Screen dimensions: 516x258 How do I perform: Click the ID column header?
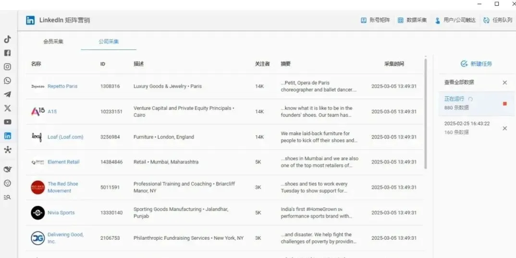(x=103, y=64)
